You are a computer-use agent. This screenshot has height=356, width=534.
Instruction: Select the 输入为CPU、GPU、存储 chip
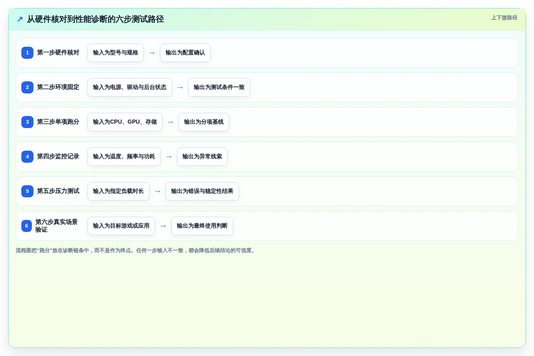[x=125, y=122]
